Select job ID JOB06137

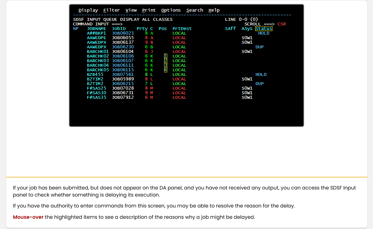coord(123,42)
